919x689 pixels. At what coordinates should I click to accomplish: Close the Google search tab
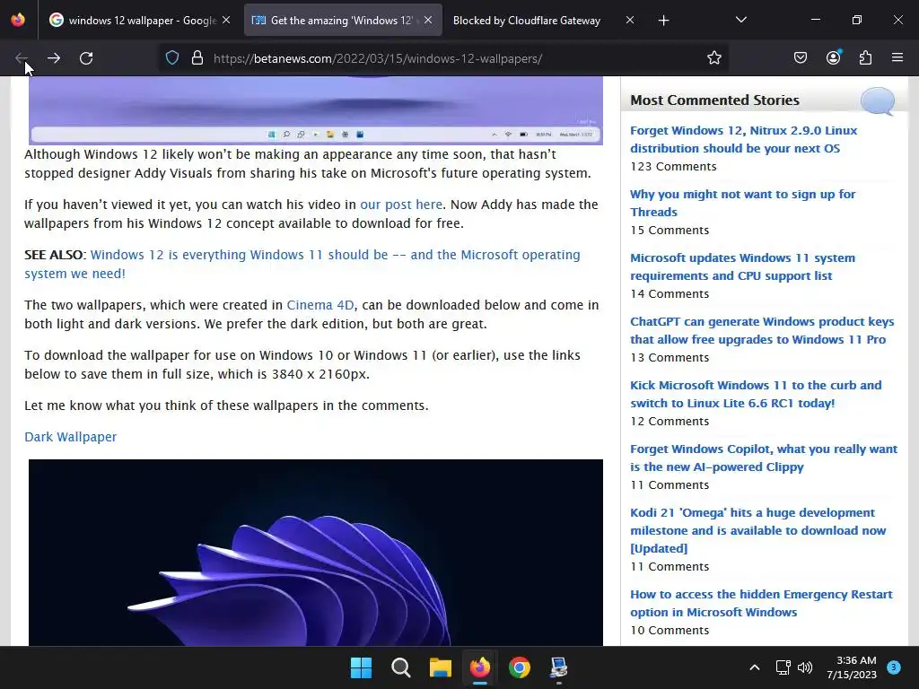coord(226,20)
